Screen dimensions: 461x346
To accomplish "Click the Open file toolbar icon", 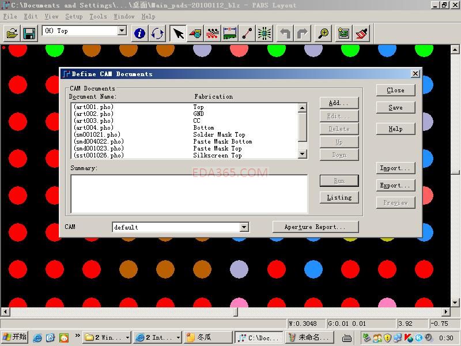I will [12, 33].
